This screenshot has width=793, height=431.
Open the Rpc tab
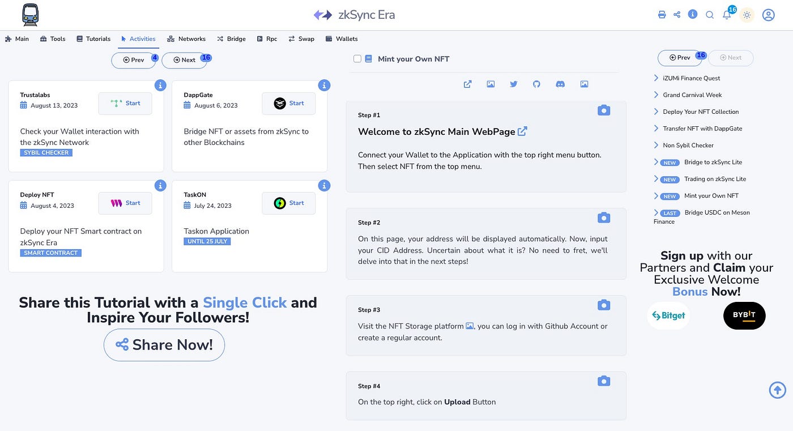coord(267,39)
